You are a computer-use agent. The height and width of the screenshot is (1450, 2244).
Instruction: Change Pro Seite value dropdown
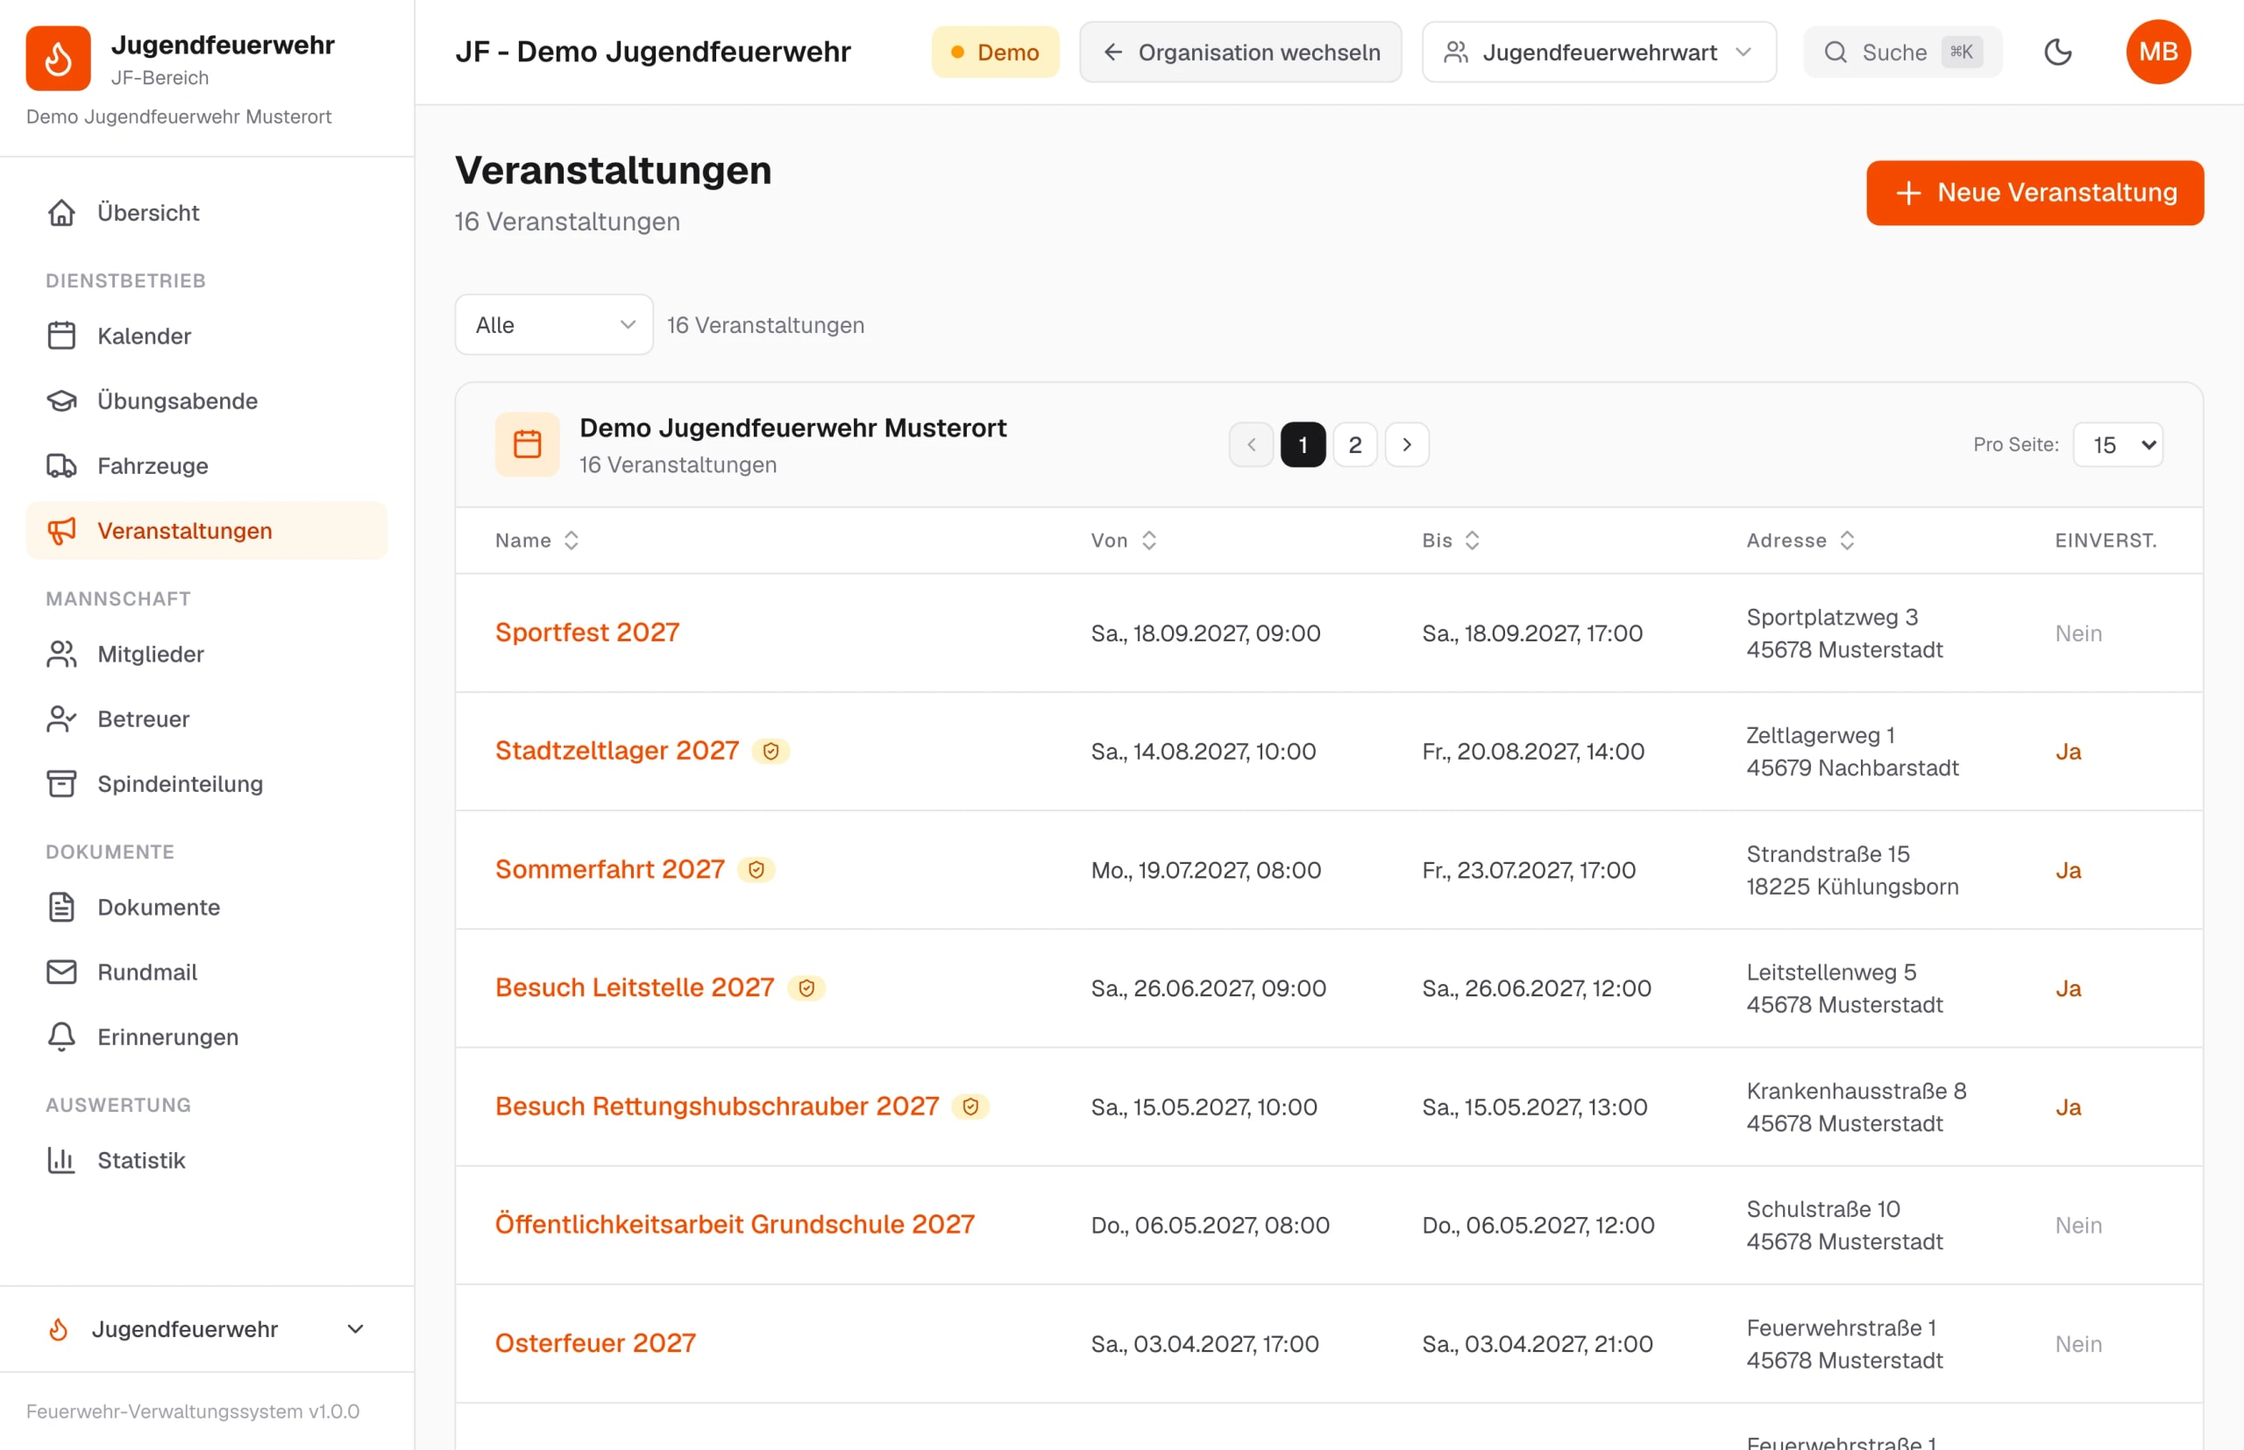2118,444
